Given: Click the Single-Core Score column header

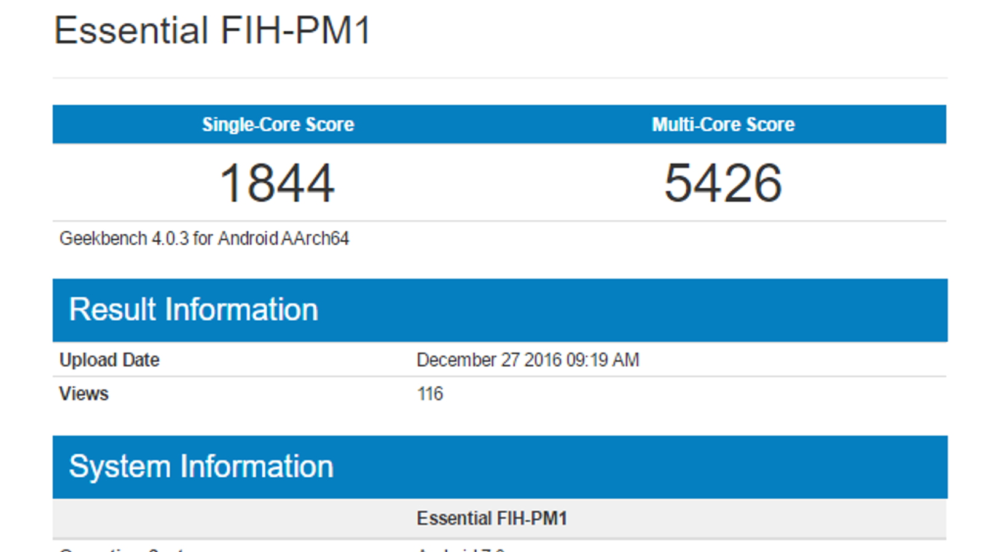Looking at the screenshot, I should tap(278, 125).
